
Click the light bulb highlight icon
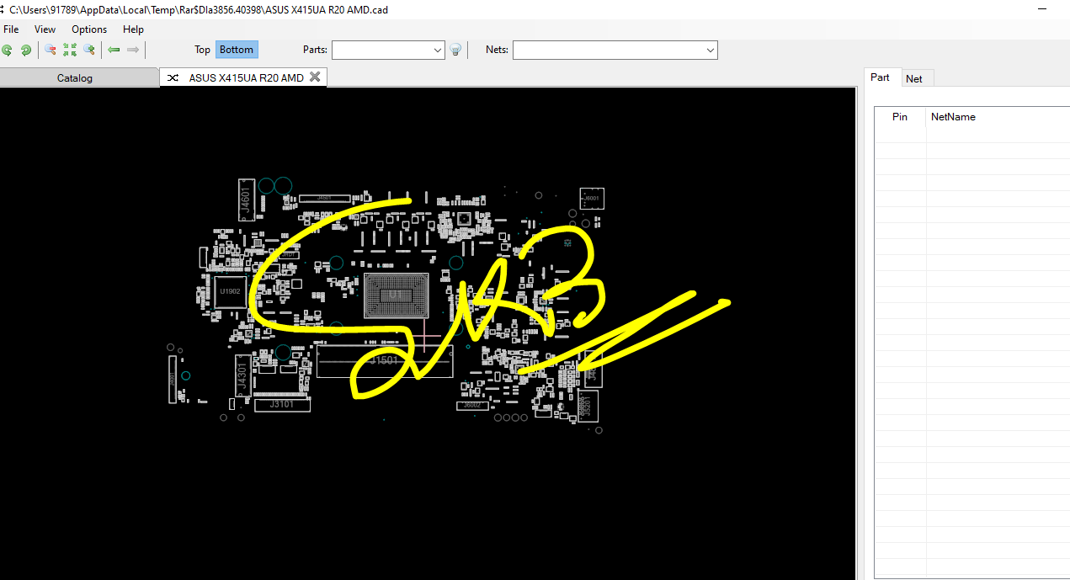455,50
